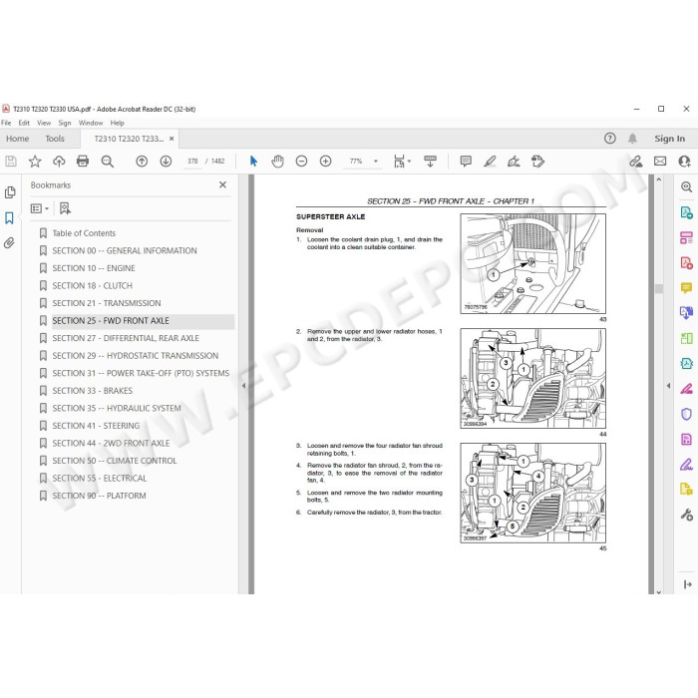The height and width of the screenshot is (698, 698).
Task: Open the notifications bell
Action: pos(632,139)
